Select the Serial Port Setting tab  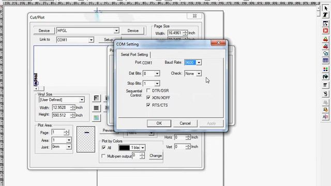pos(134,54)
